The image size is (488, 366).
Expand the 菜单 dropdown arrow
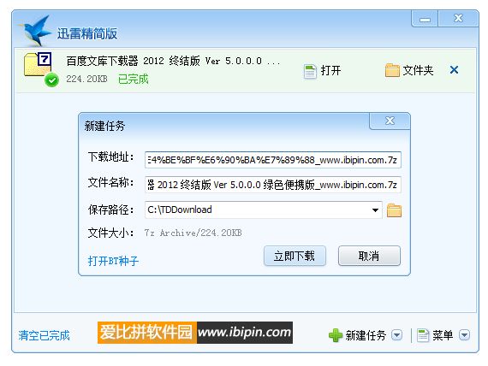pyautogui.click(x=464, y=335)
